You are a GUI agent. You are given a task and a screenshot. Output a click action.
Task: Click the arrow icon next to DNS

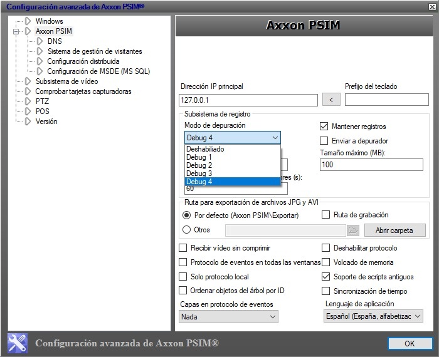pyautogui.click(x=40, y=41)
